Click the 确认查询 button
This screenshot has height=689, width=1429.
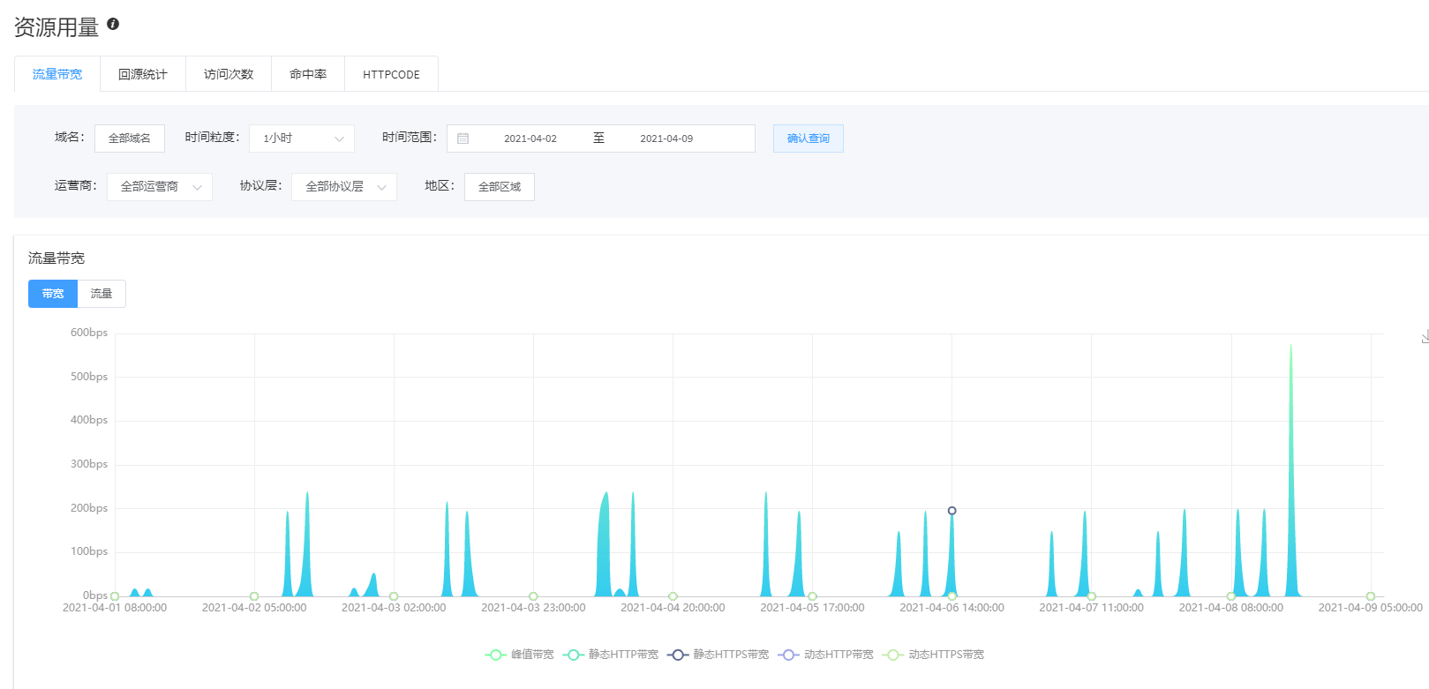click(808, 139)
